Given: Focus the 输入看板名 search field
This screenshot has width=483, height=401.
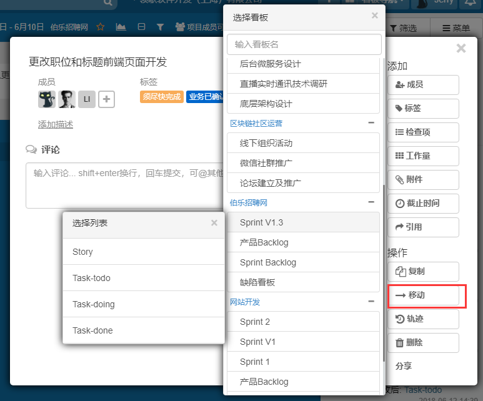Looking at the screenshot, I should pyautogui.click(x=304, y=44).
